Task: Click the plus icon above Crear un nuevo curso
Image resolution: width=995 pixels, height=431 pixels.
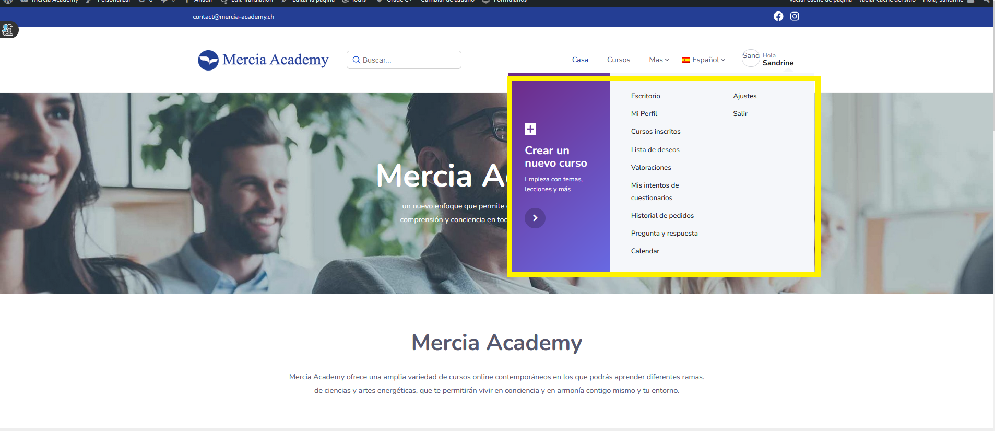Action: (530, 129)
